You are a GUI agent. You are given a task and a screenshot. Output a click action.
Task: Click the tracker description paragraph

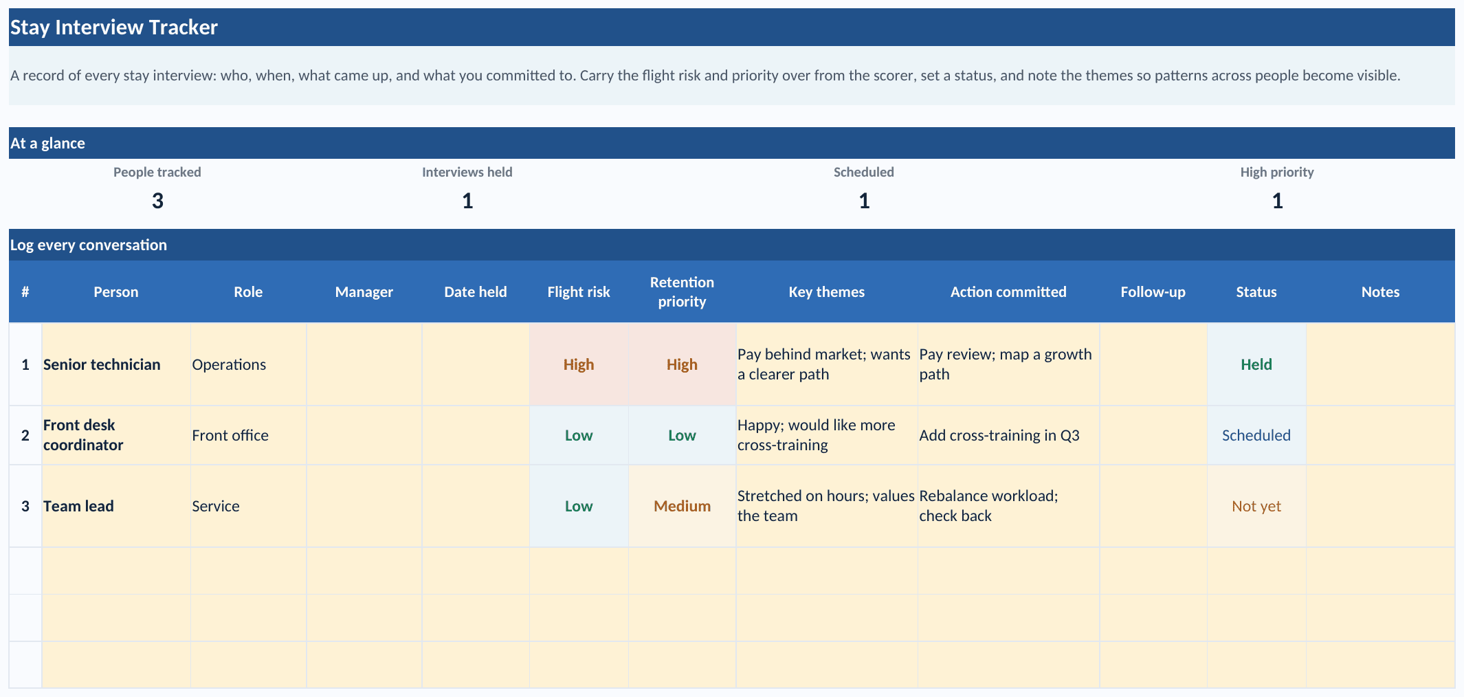(731, 76)
